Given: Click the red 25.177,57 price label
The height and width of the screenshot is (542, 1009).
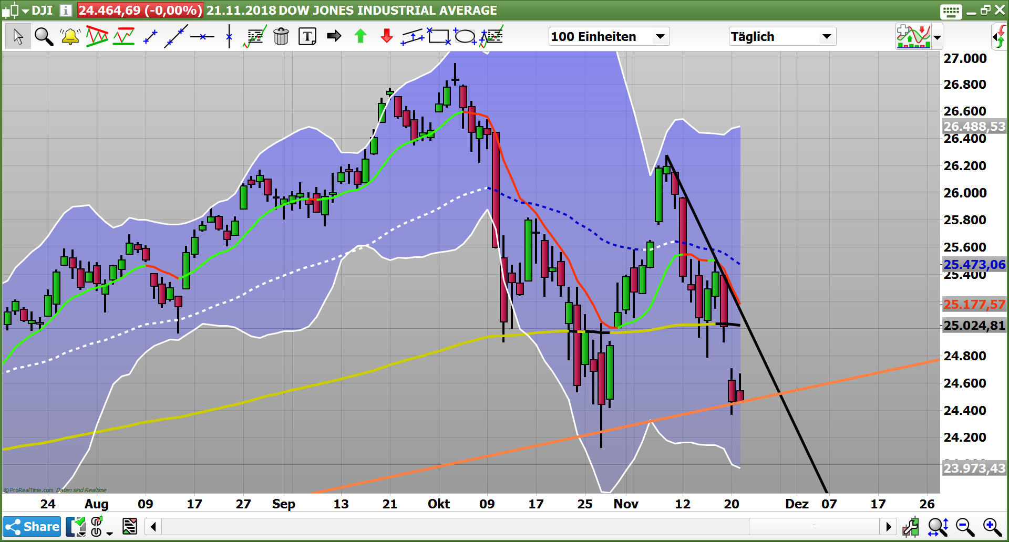Looking at the screenshot, I should 974,305.
